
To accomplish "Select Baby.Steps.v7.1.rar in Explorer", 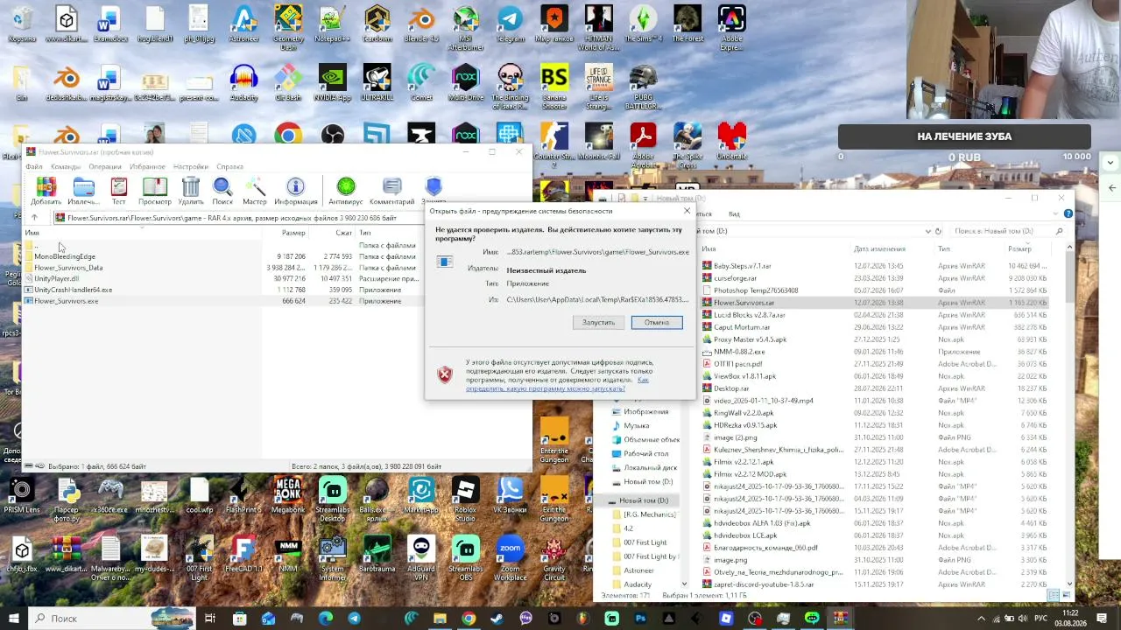I will pyautogui.click(x=742, y=266).
